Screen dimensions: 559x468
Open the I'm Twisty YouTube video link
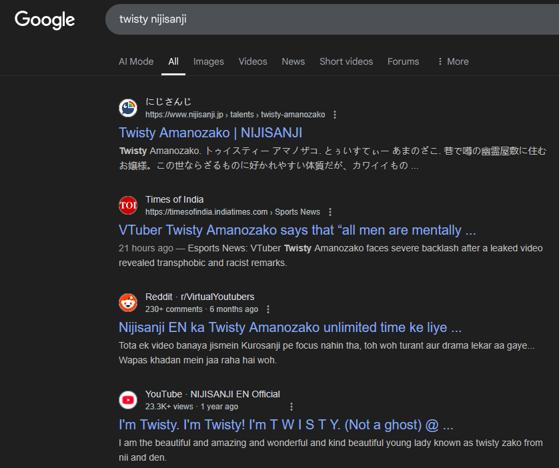click(286, 425)
